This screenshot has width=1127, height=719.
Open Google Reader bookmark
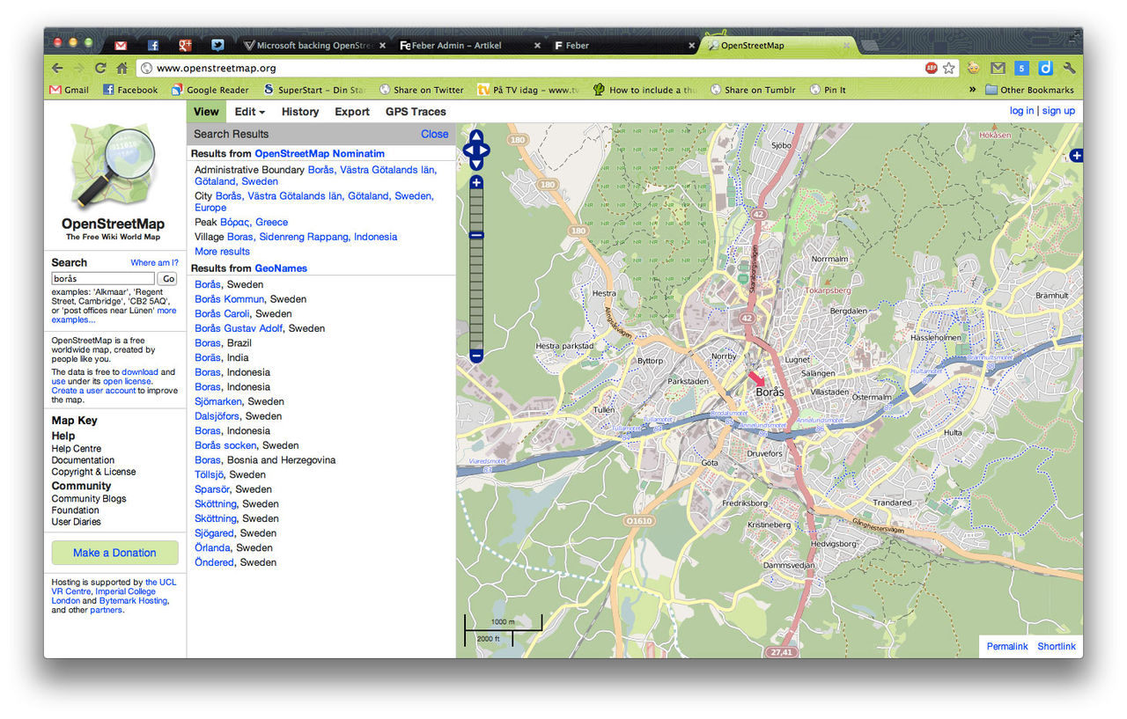click(210, 90)
